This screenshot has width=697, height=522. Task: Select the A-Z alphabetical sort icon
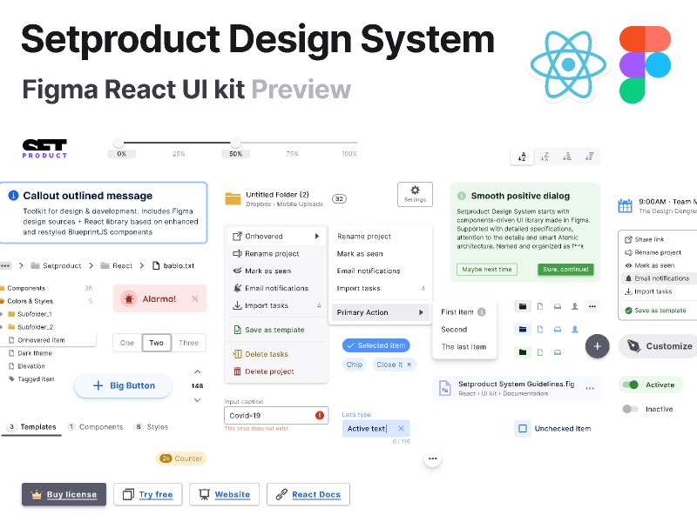(522, 157)
